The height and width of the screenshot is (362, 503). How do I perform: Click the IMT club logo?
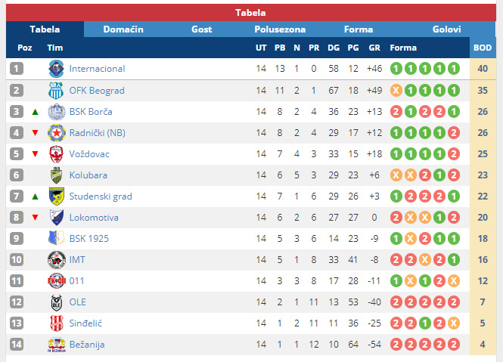click(57, 260)
